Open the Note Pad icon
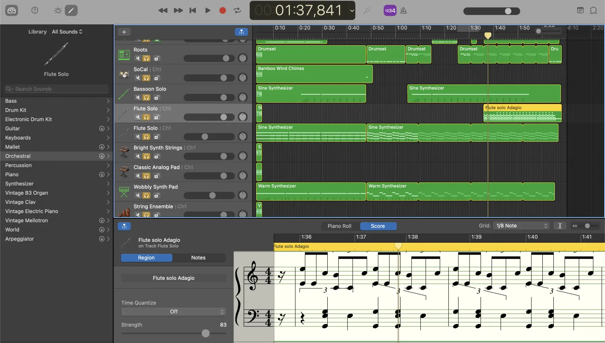This screenshot has width=605, height=343. 580,11
